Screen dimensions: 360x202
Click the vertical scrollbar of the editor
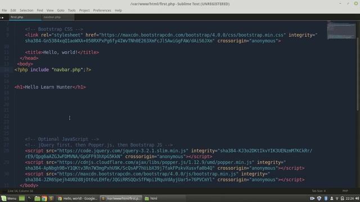358,75
